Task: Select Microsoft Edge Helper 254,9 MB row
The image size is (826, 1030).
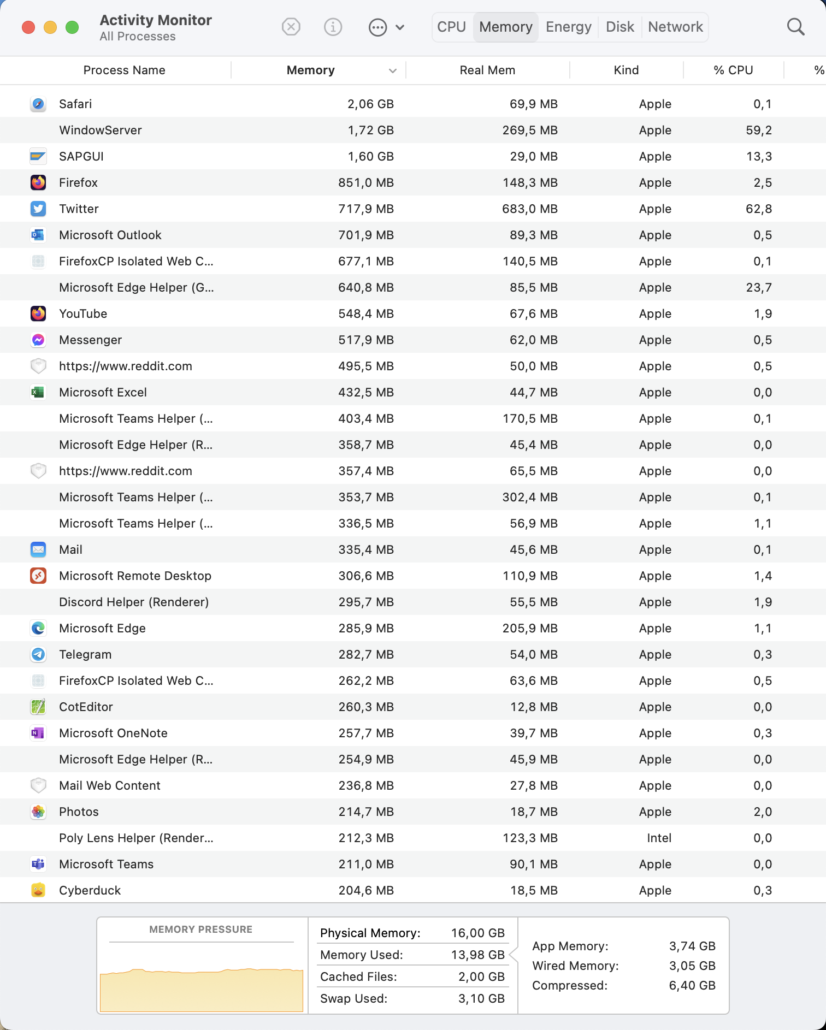Action: [x=413, y=759]
